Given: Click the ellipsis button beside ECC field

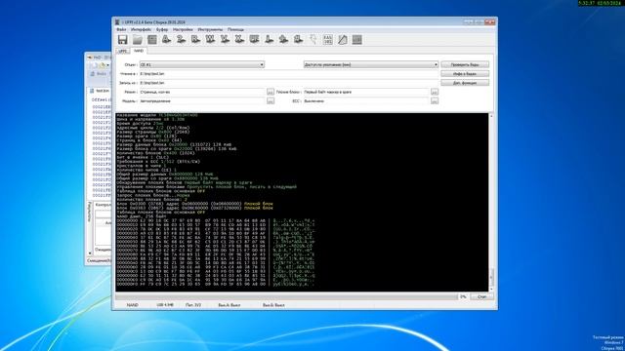Looking at the screenshot, I should (x=435, y=101).
